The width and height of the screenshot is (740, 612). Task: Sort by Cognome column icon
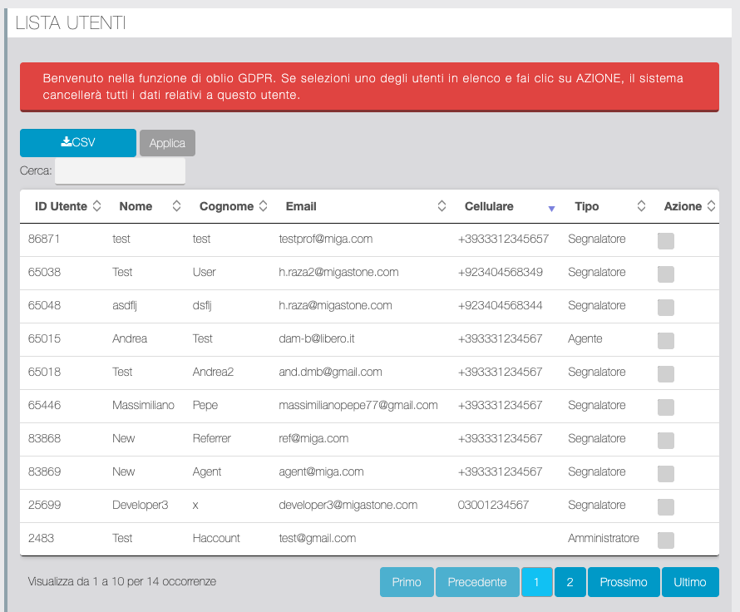tap(263, 206)
